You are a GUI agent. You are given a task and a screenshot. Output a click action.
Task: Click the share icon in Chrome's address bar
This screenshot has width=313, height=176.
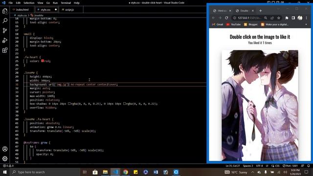(272, 18)
